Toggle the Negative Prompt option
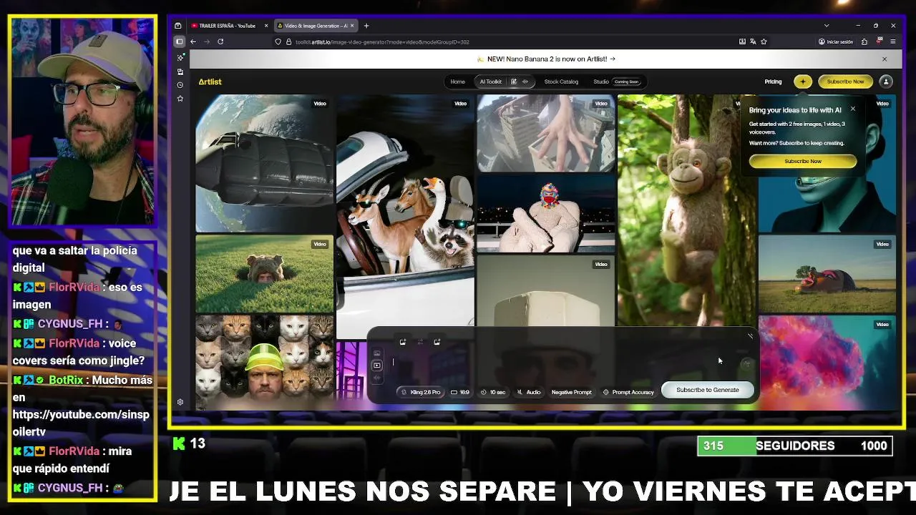The width and height of the screenshot is (916, 515). (571, 392)
